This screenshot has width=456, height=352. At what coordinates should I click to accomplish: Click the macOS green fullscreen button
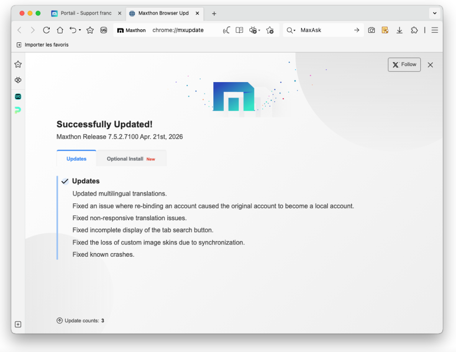[x=38, y=13]
